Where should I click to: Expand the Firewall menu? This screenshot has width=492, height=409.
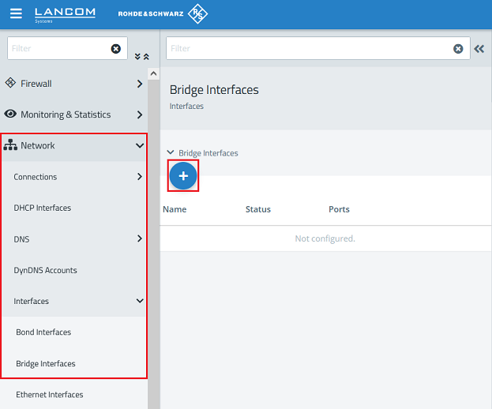click(x=73, y=83)
